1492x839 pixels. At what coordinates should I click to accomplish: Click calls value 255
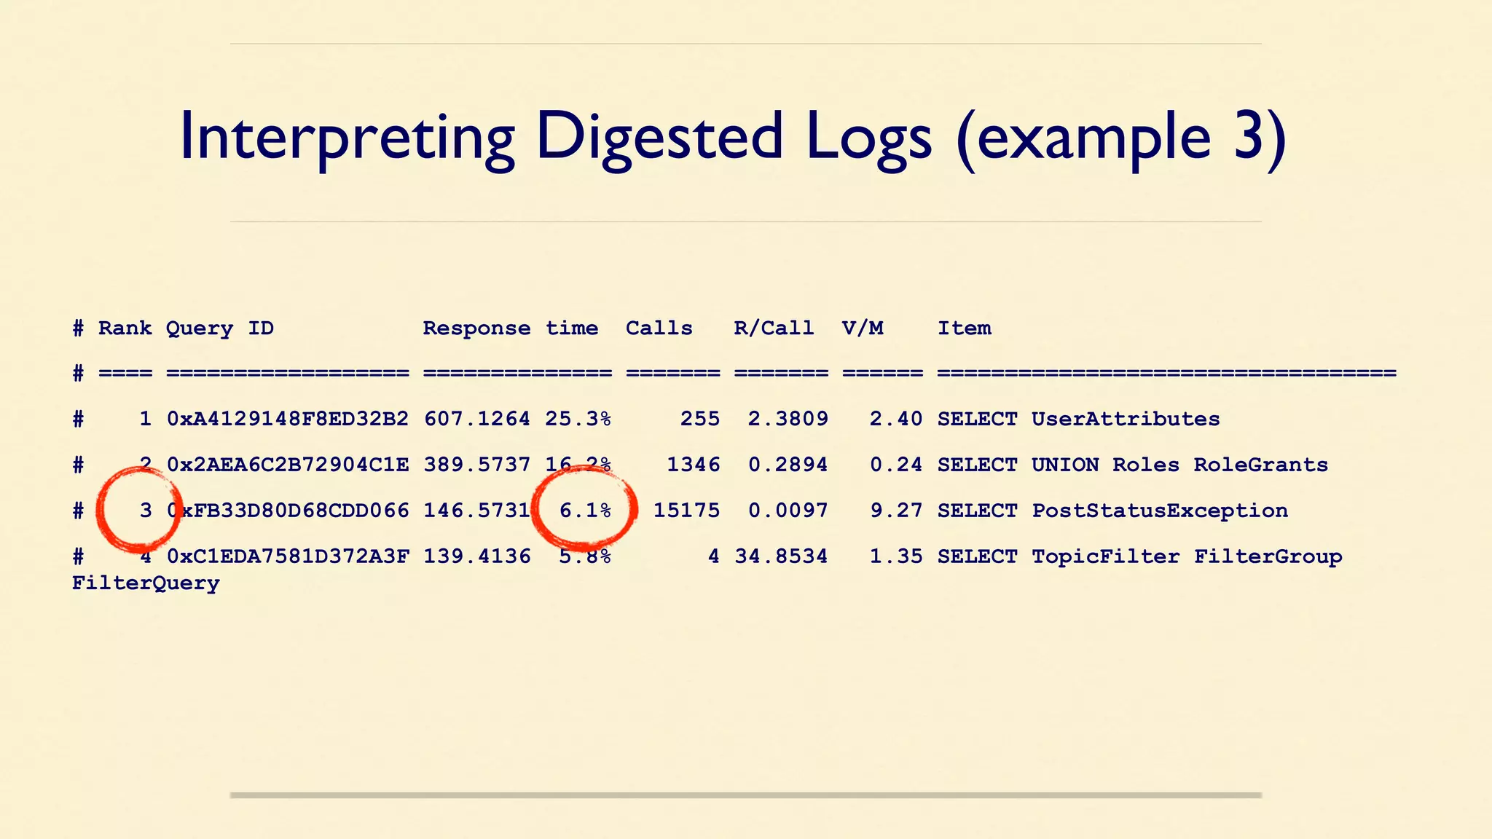coord(700,419)
